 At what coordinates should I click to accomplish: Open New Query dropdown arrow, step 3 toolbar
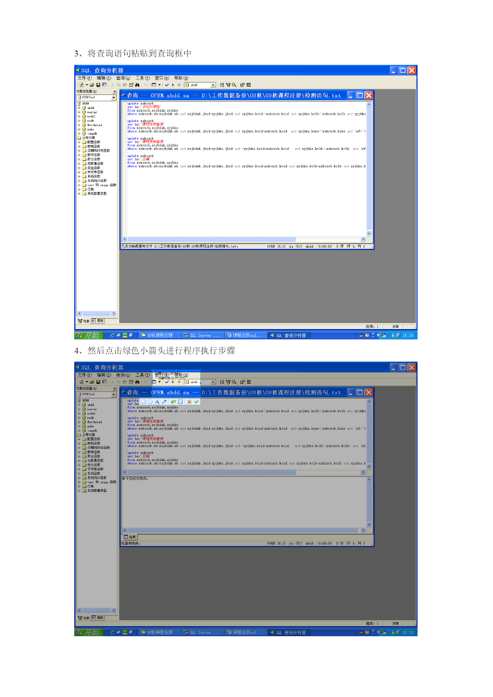pos(87,85)
